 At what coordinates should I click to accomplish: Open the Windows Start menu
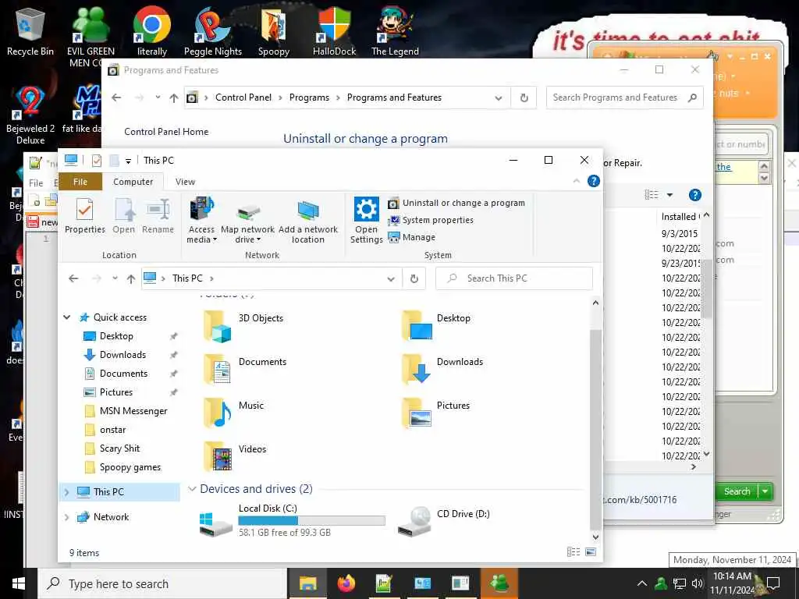(x=19, y=583)
